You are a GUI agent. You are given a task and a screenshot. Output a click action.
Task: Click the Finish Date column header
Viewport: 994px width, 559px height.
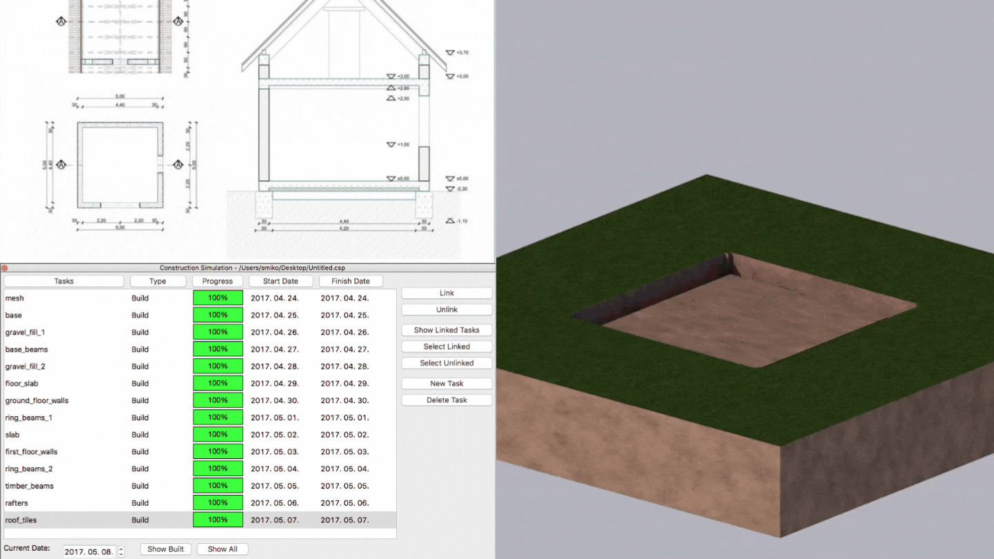click(x=351, y=281)
